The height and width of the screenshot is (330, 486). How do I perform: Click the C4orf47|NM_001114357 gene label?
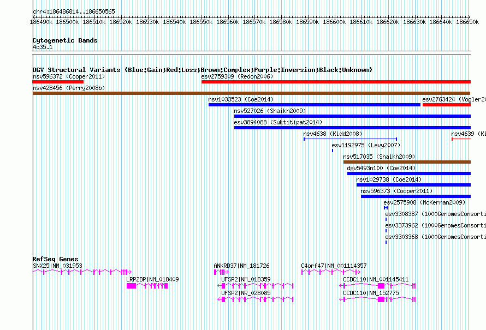pyautogui.click(x=334, y=266)
